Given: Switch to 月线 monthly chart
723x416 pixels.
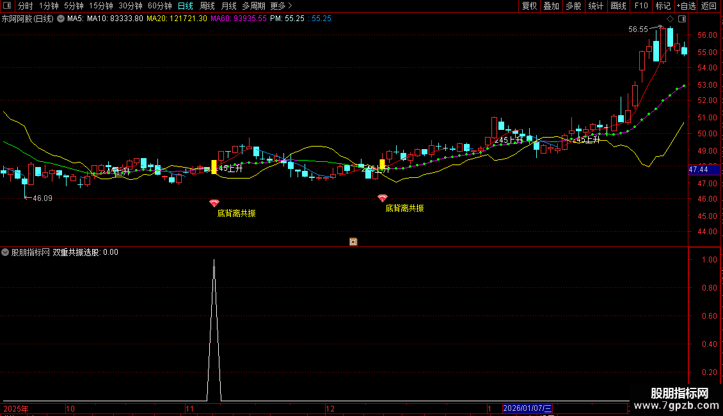Looking at the screenshot, I should point(228,6).
